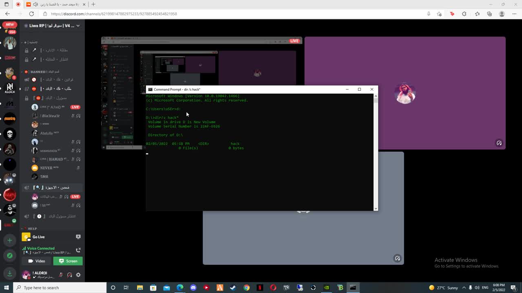Image resolution: width=522 pixels, height=293 pixels.
Task: Open File Explorer from the taskbar
Action: 139,288
